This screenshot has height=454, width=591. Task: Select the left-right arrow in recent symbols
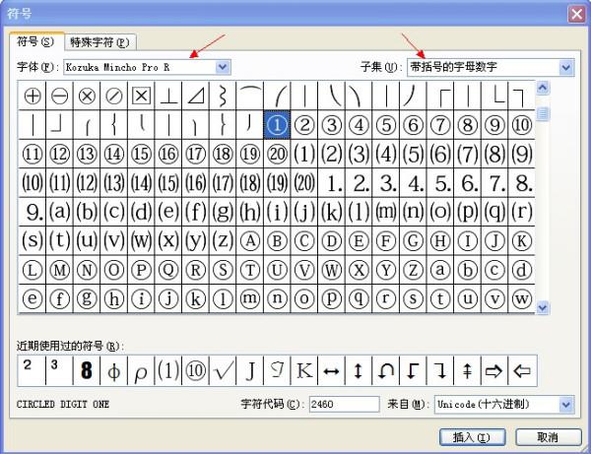click(331, 370)
